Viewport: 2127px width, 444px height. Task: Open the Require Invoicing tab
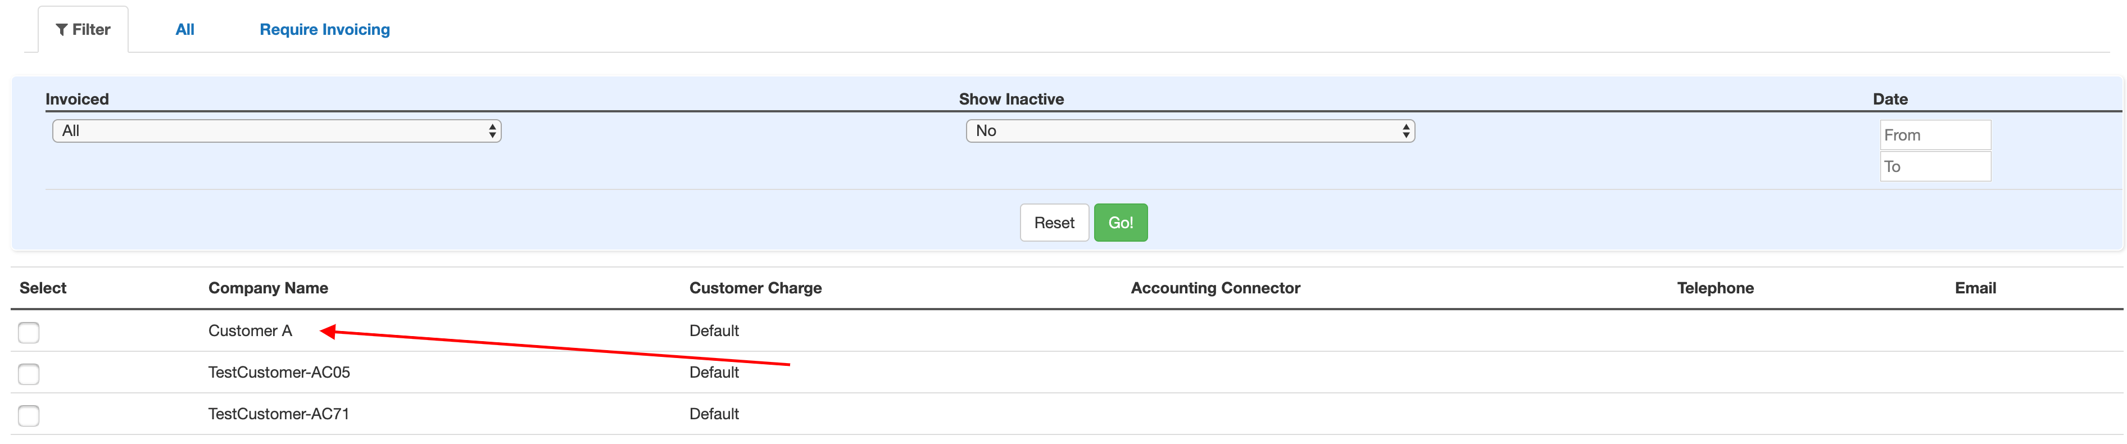point(324,30)
